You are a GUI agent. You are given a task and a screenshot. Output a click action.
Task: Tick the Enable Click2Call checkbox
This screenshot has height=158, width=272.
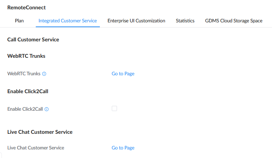114,108
